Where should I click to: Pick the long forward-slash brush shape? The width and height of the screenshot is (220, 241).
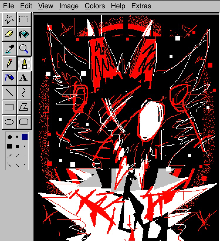pyautogui.click(x=10, y=156)
